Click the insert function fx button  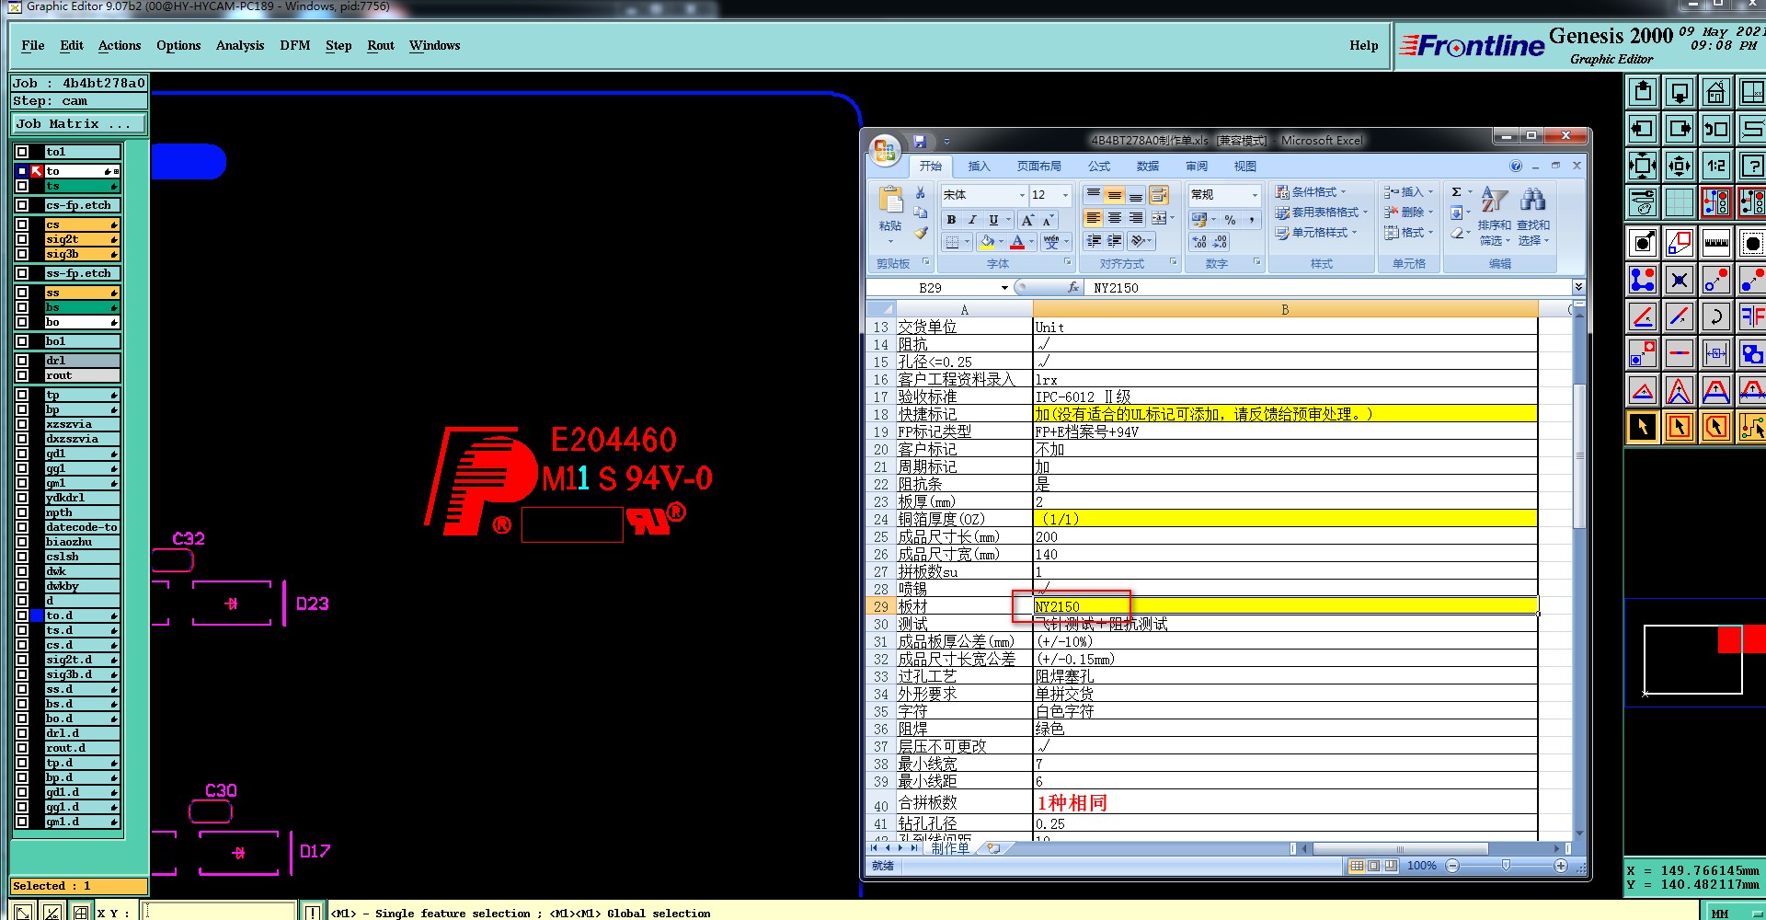[x=1072, y=288]
